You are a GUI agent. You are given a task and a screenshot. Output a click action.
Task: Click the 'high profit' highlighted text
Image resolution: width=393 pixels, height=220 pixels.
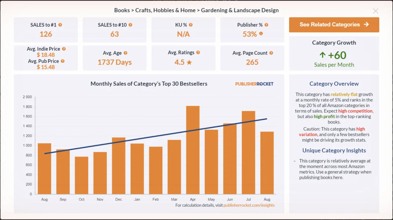click(x=324, y=116)
